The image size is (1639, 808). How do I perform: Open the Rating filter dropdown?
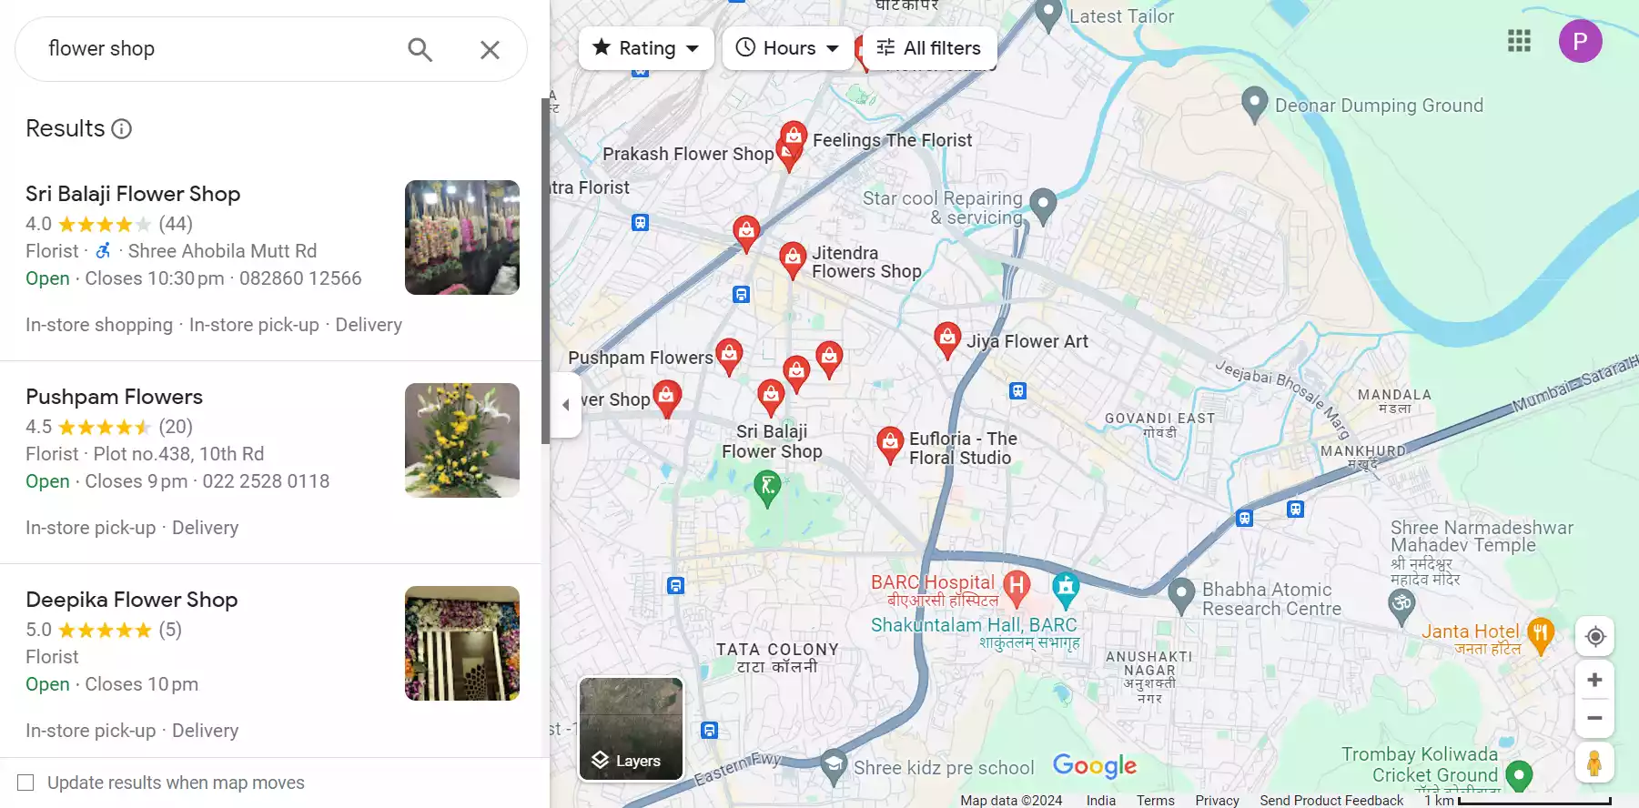point(646,48)
